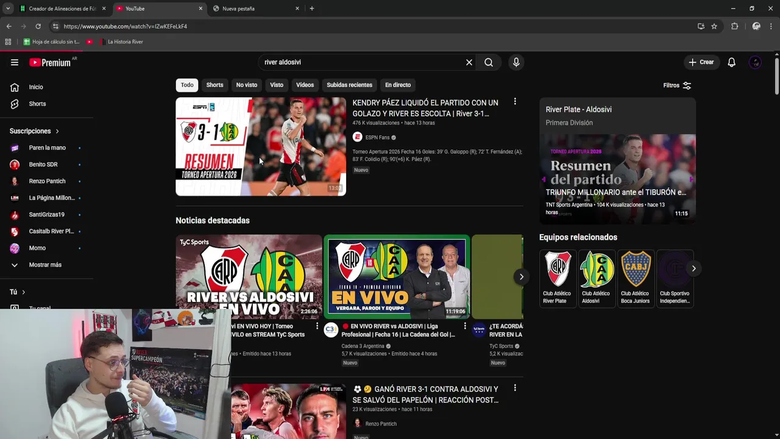Expand Mostrar más subscriptions
780x439 pixels.
(x=46, y=265)
